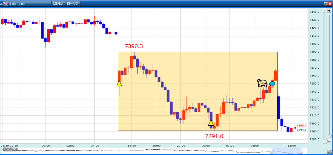This screenshot has height=155, width=333.
Task: Open the イギリス100 instrument dropdown
Action: 27,4
